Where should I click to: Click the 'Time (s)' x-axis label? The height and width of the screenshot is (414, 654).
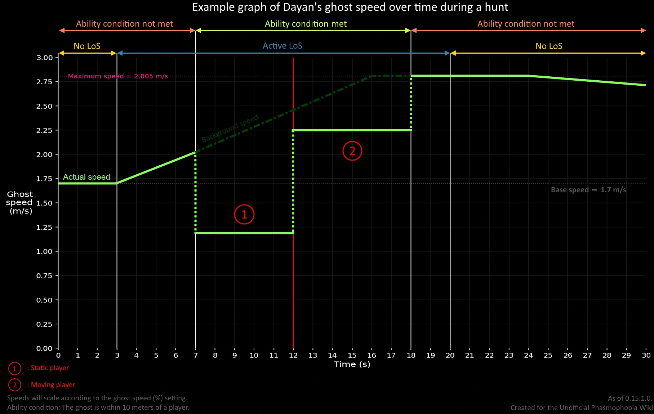(352, 364)
